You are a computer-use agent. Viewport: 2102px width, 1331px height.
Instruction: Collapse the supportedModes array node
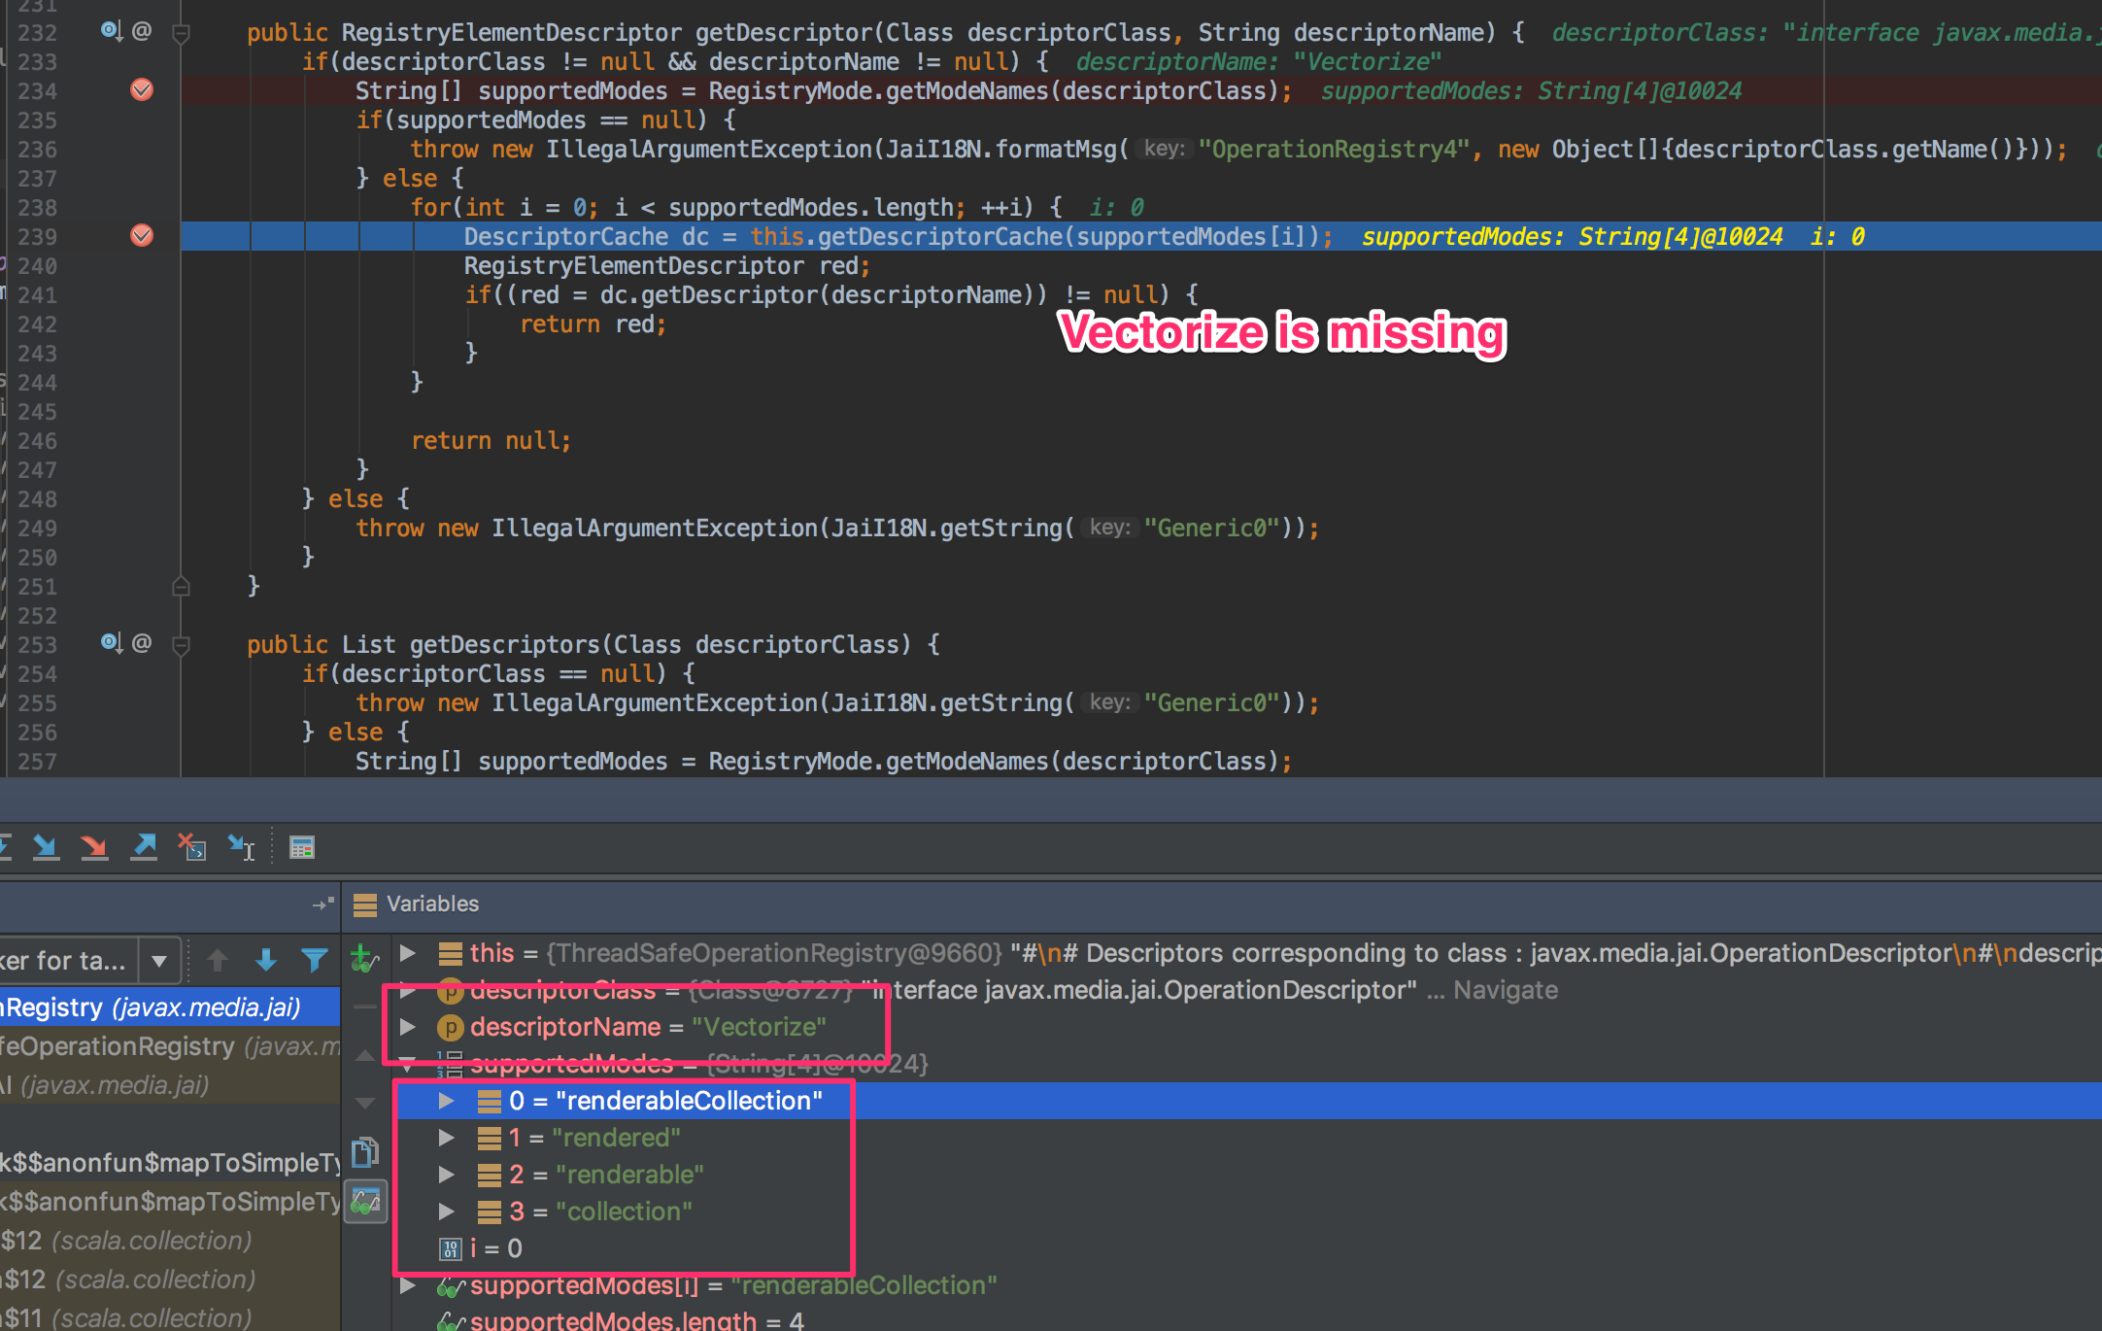pos(409,1064)
